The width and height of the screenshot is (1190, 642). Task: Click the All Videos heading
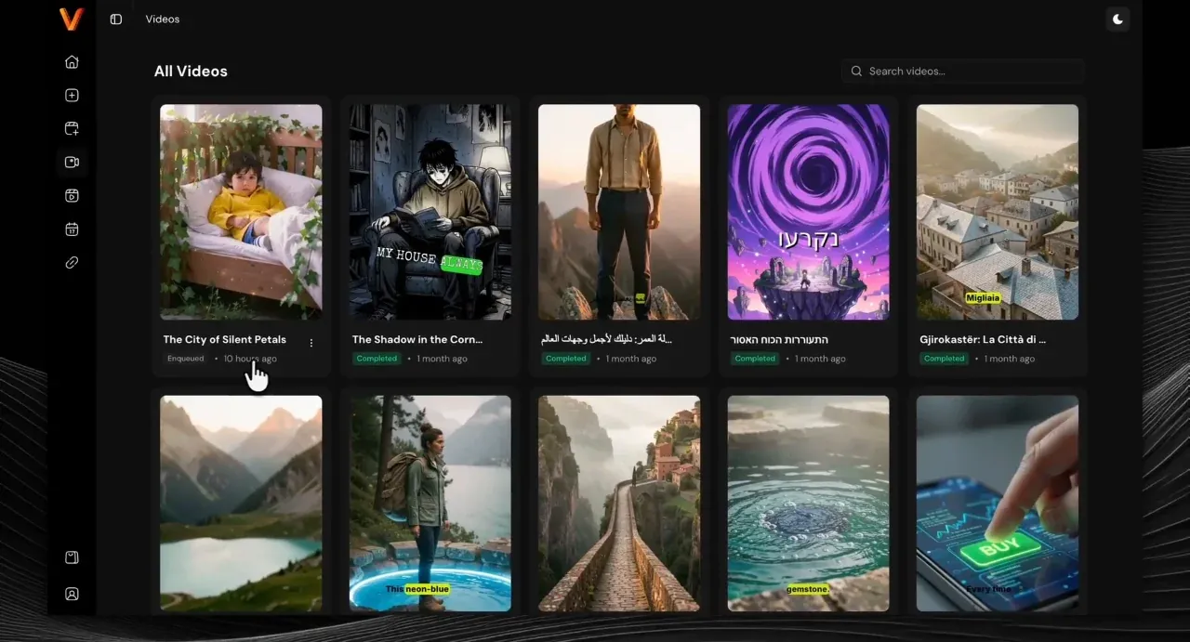(x=191, y=72)
